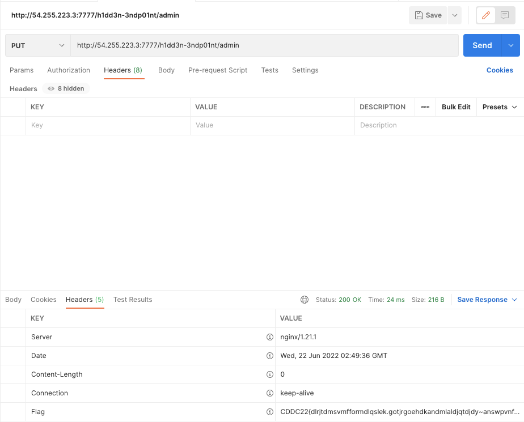Open the request Body tab
Image resolution: width=524 pixels, height=422 pixels.
click(x=166, y=70)
